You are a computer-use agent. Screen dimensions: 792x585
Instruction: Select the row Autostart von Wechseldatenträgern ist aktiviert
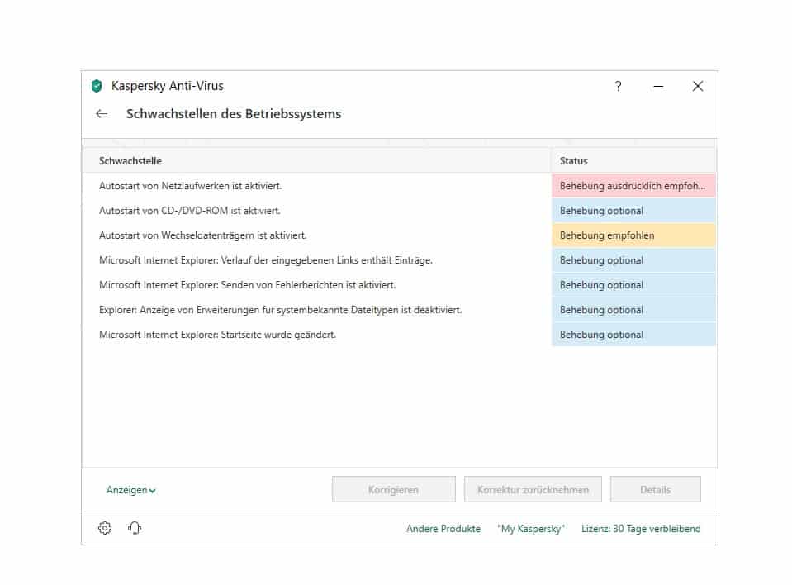click(399, 235)
